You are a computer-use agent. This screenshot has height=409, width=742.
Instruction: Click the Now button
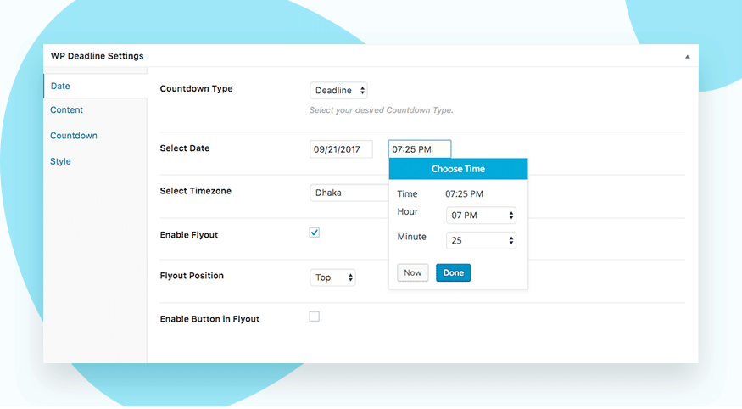pos(413,272)
